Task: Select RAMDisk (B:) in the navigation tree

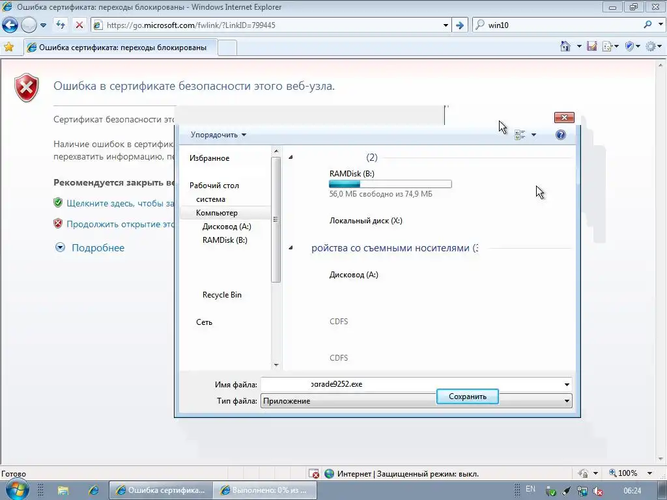Action: [x=225, y=240]
